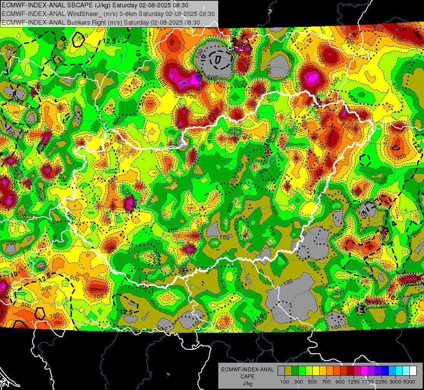Click the J/kg unit label in legend

coord(247,383)
